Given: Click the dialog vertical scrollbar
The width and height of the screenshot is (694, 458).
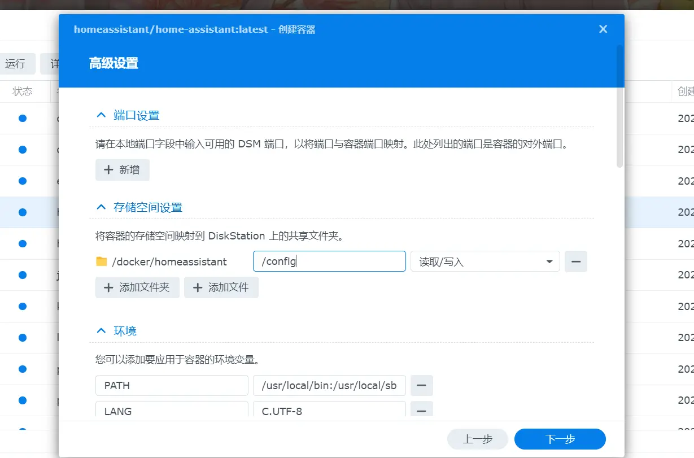Looking at the screenshot, I should 619,106.
